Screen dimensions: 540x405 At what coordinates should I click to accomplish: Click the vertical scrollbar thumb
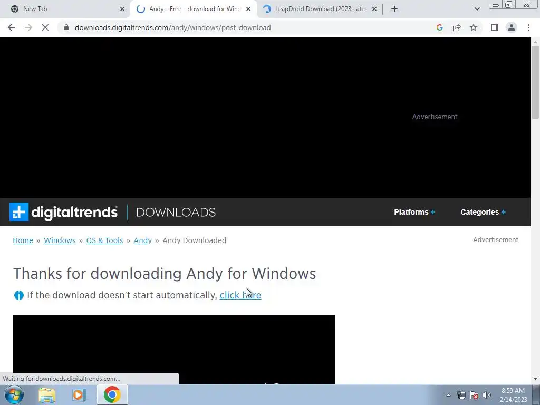pos(535,82)
